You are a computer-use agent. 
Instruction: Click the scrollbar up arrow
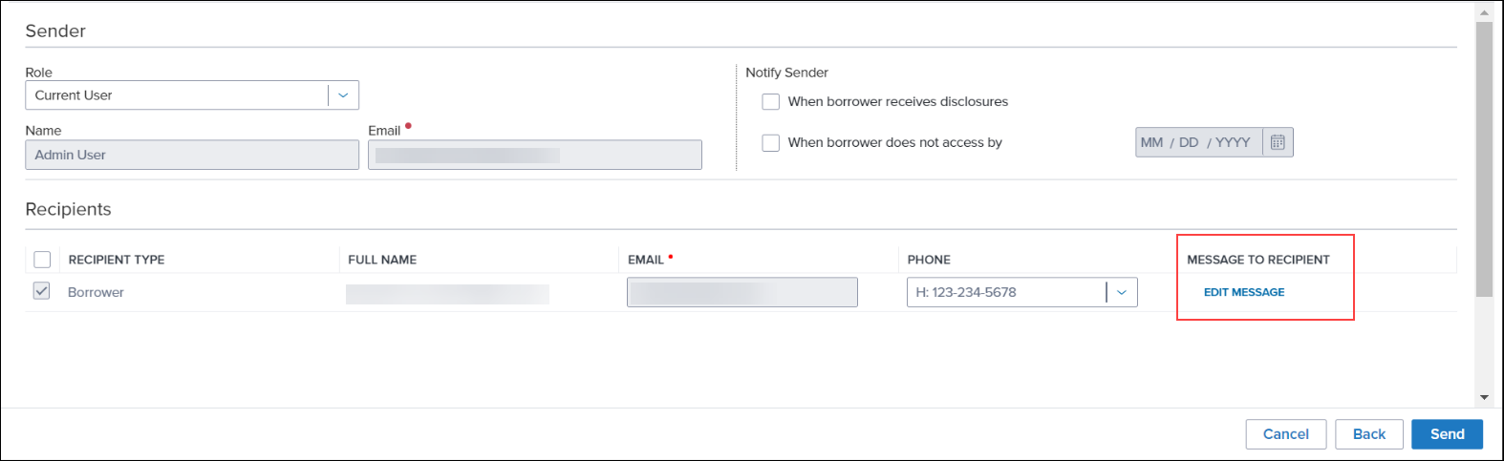click(1484, 13)
